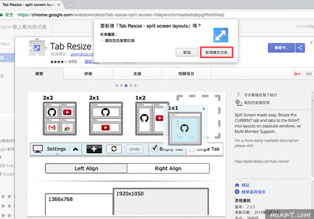The width and height of the screenshot is (314, 219).
Task: Click the Gmail icon in 2x2 layout
Action: 52,127
